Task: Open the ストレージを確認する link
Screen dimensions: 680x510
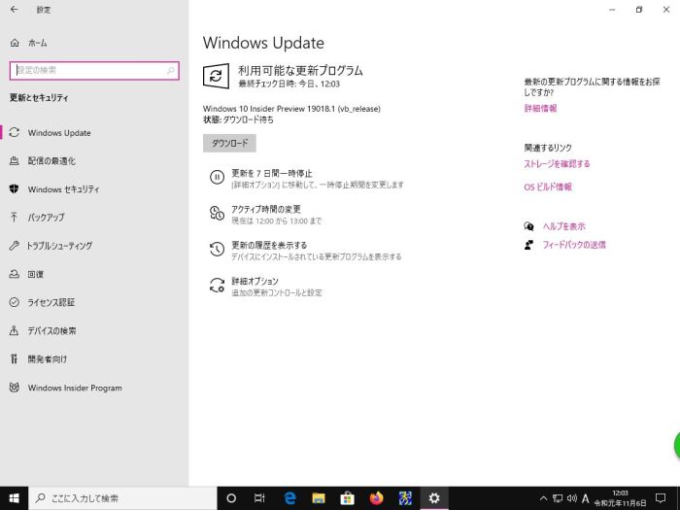Action: pos(557,164)
